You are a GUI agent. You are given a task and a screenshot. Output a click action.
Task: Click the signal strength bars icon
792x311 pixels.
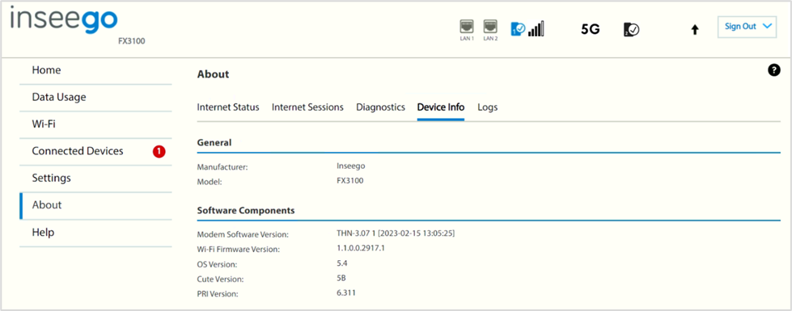[536, 29]
